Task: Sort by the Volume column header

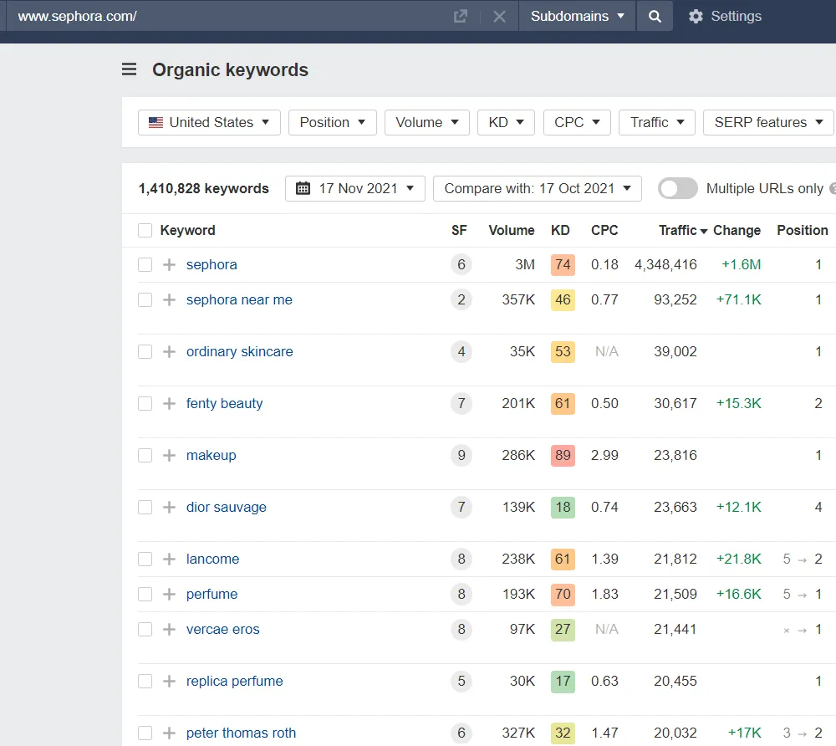Action: [x=511, y=230]
